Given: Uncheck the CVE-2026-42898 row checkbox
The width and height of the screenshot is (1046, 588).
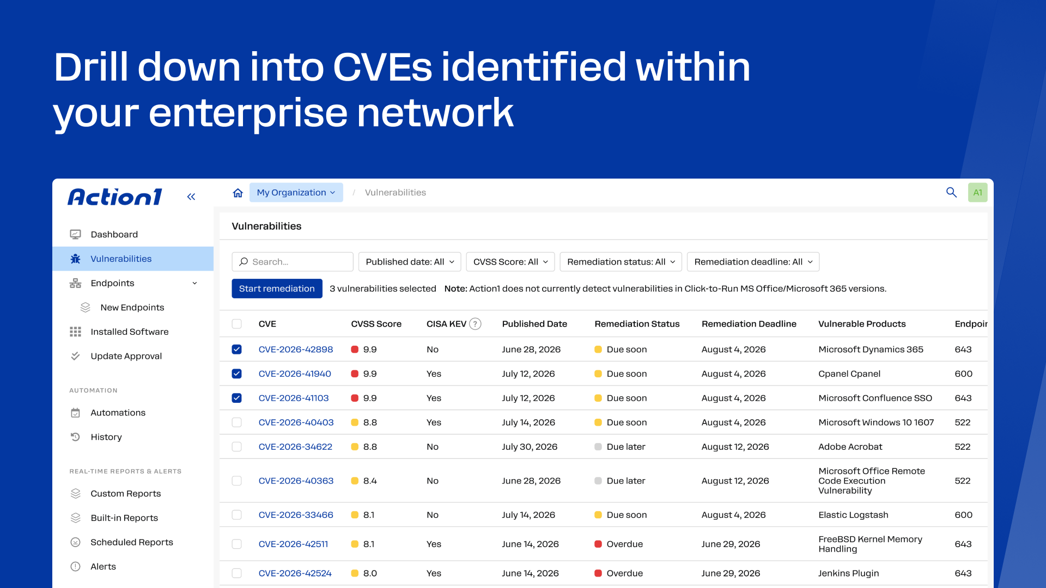Looking at the screenshot, I should (x=236, y=350).
